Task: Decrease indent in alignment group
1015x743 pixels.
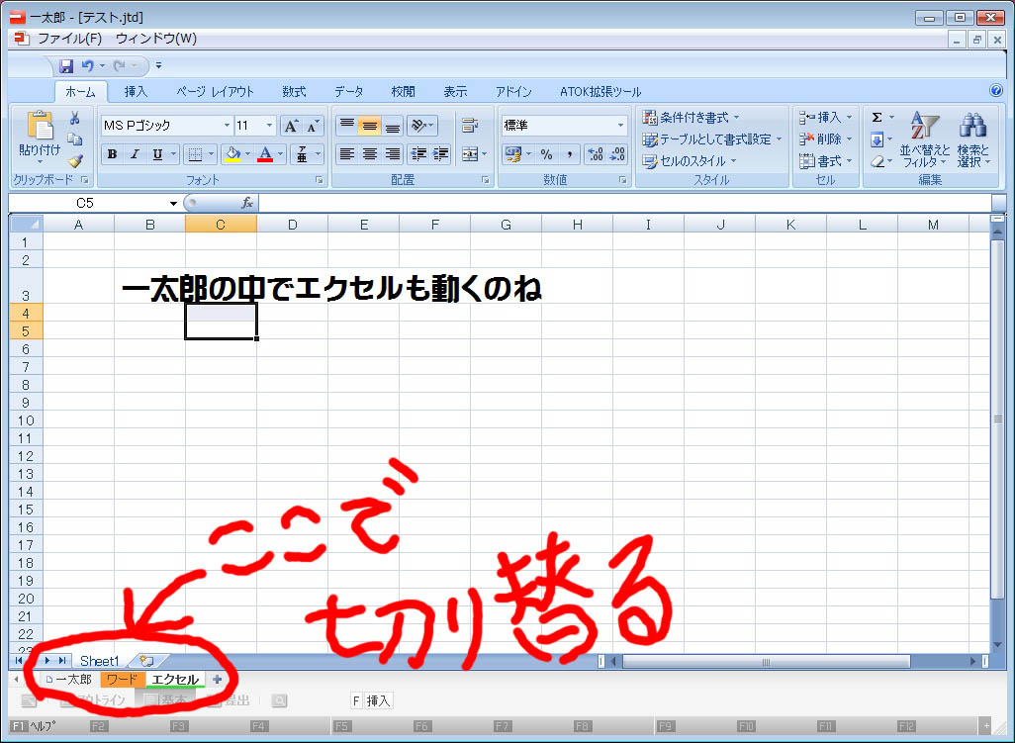Action: [x=418, y=154]
